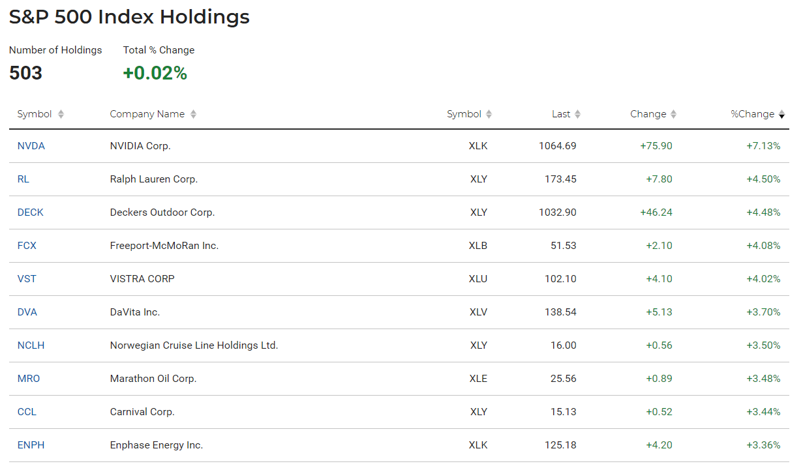Sort by Company Name column arrows
This screenshot has width=803, height=468.
coord(193,114)
